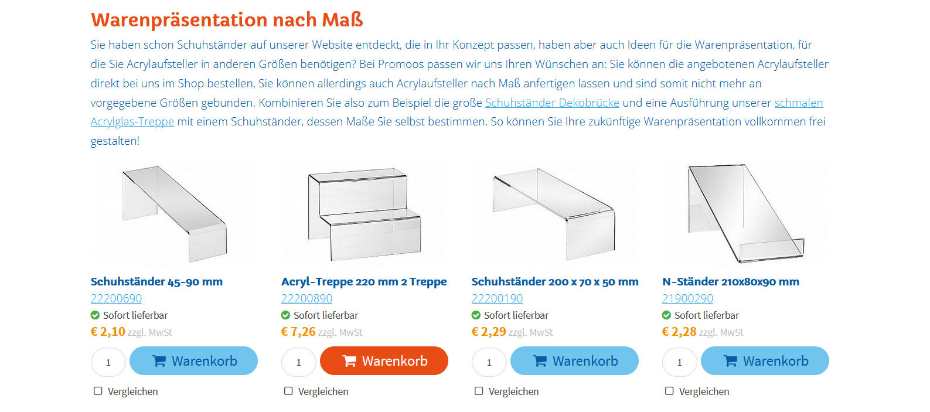Open the Acryl-Treppe two-step product image
Screen dimensions: 930x412
coord(364,215)
